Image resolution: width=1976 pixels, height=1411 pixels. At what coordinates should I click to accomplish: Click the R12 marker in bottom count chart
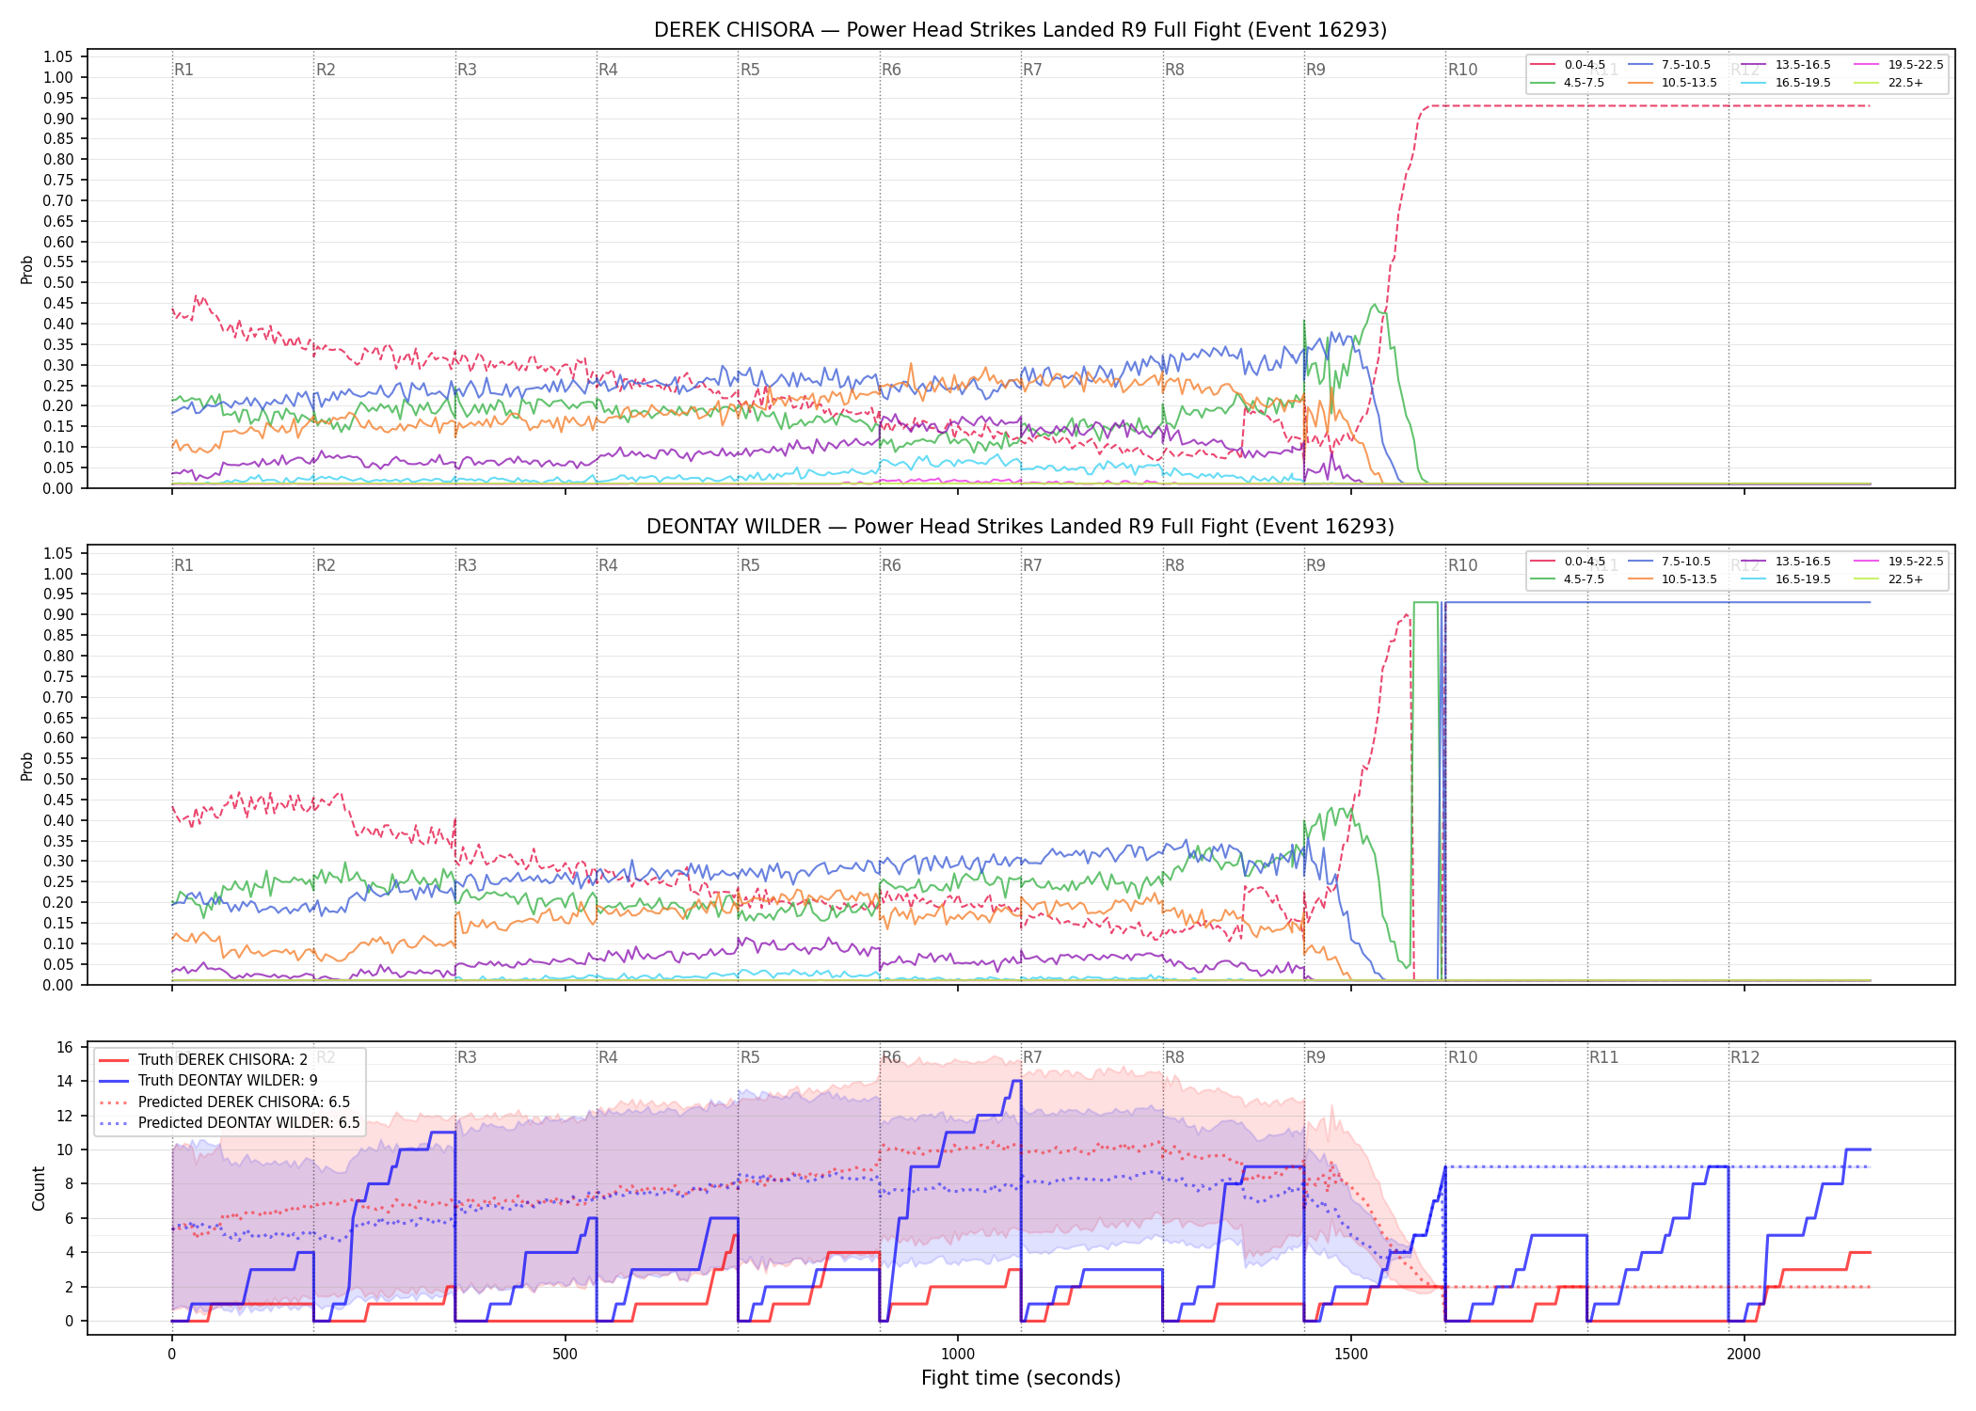click(x=1745, y=1057)
